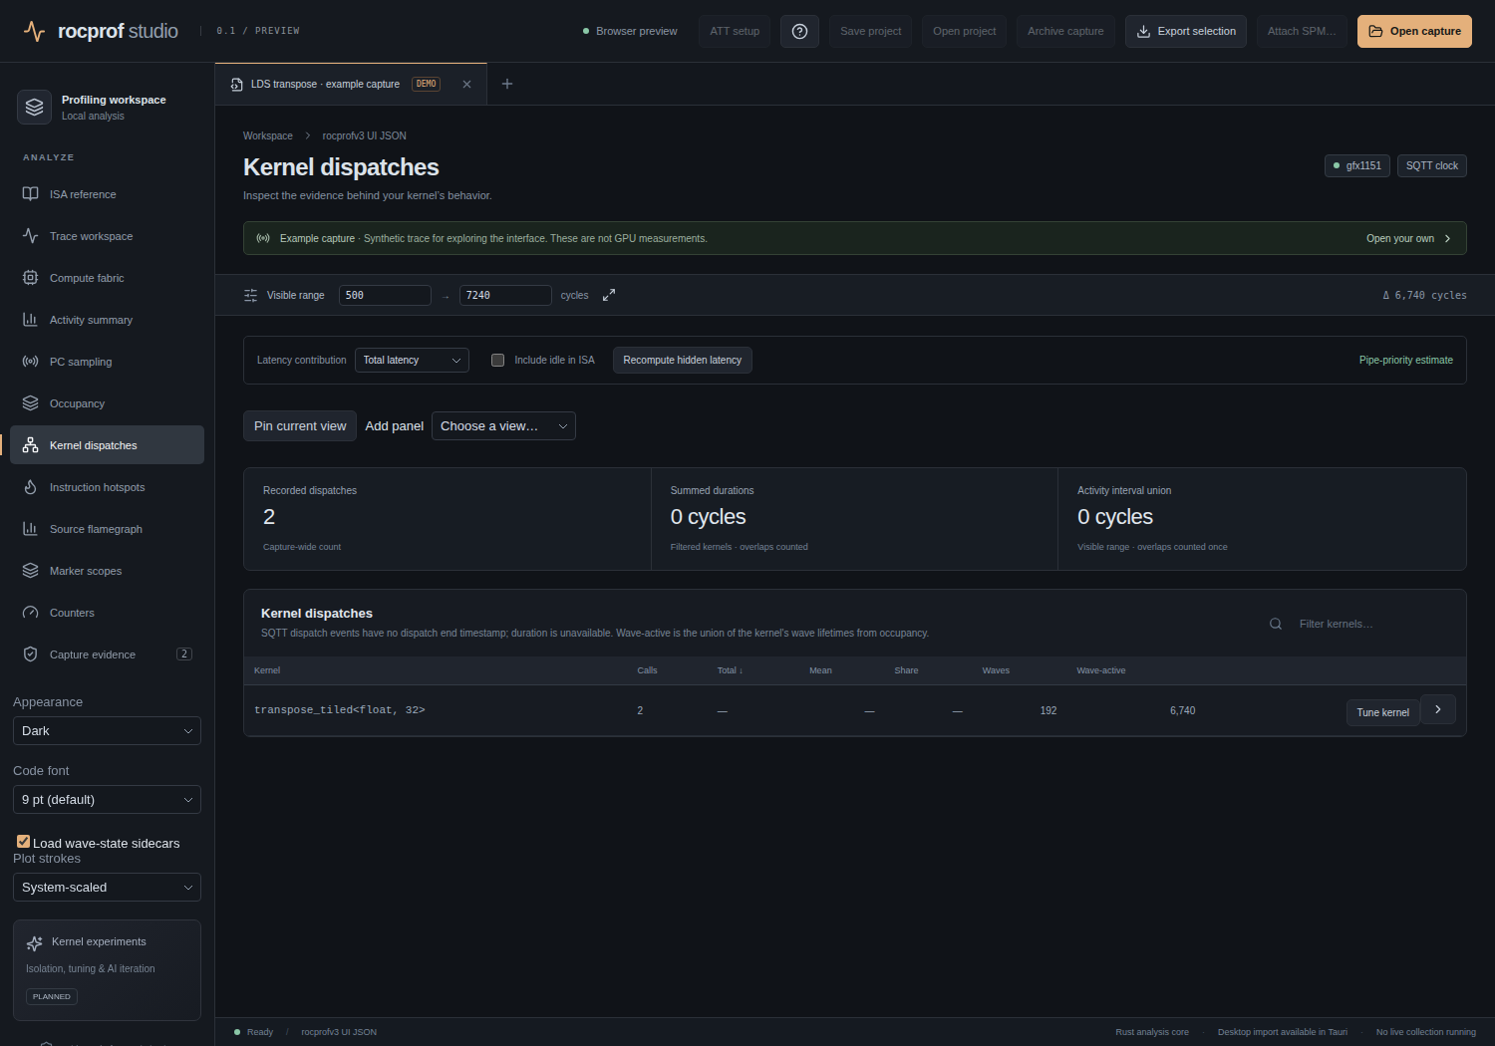The width and height of the screenshot is (1495, 1046).
Task: Click the Tune kernel button
Action: 1382,712
